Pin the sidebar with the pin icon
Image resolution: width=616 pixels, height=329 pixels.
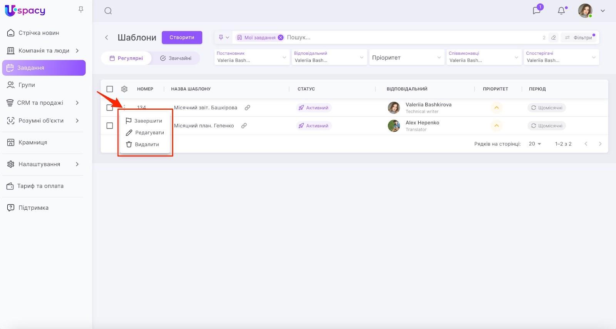81,10
